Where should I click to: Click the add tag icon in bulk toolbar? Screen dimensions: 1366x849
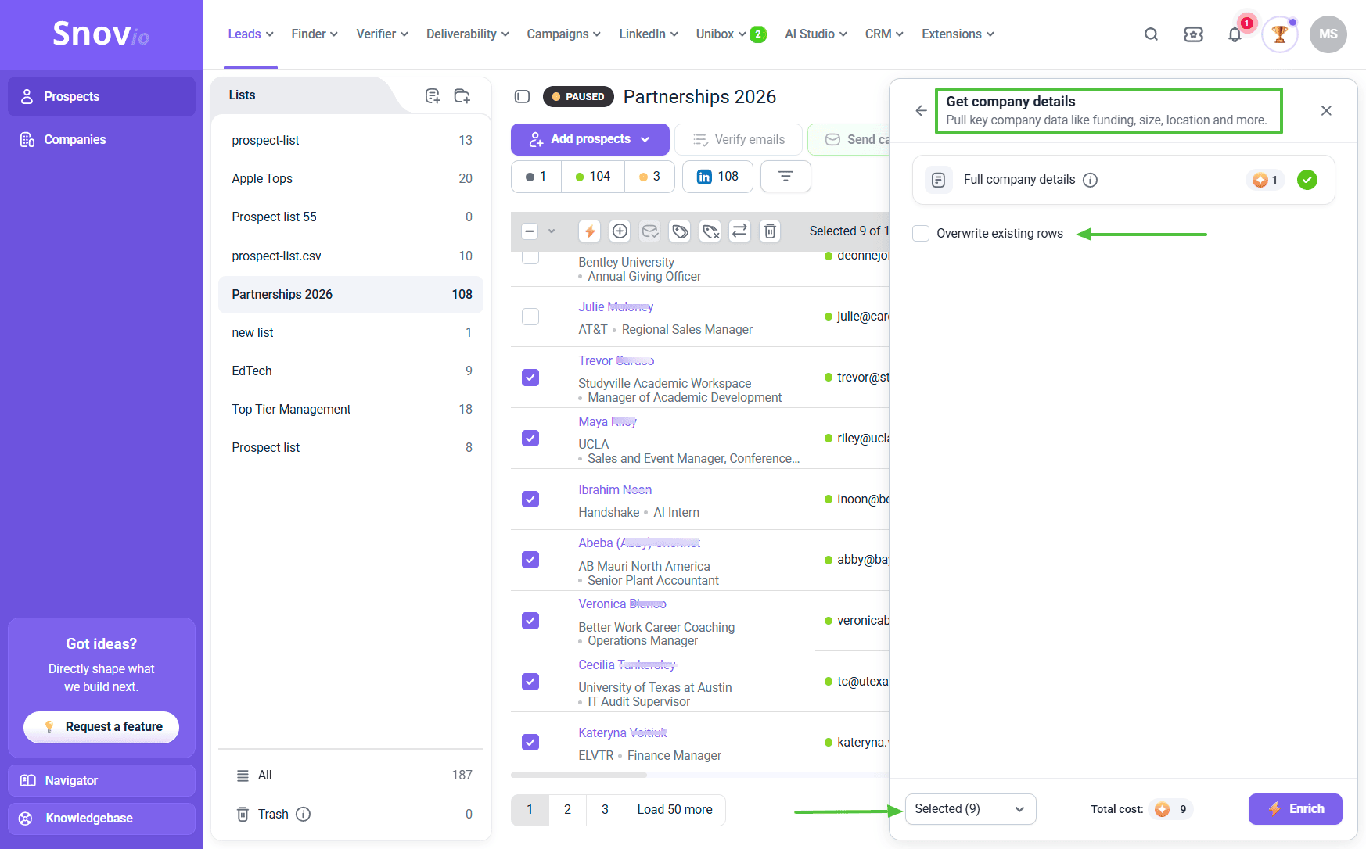pos(680,231)
